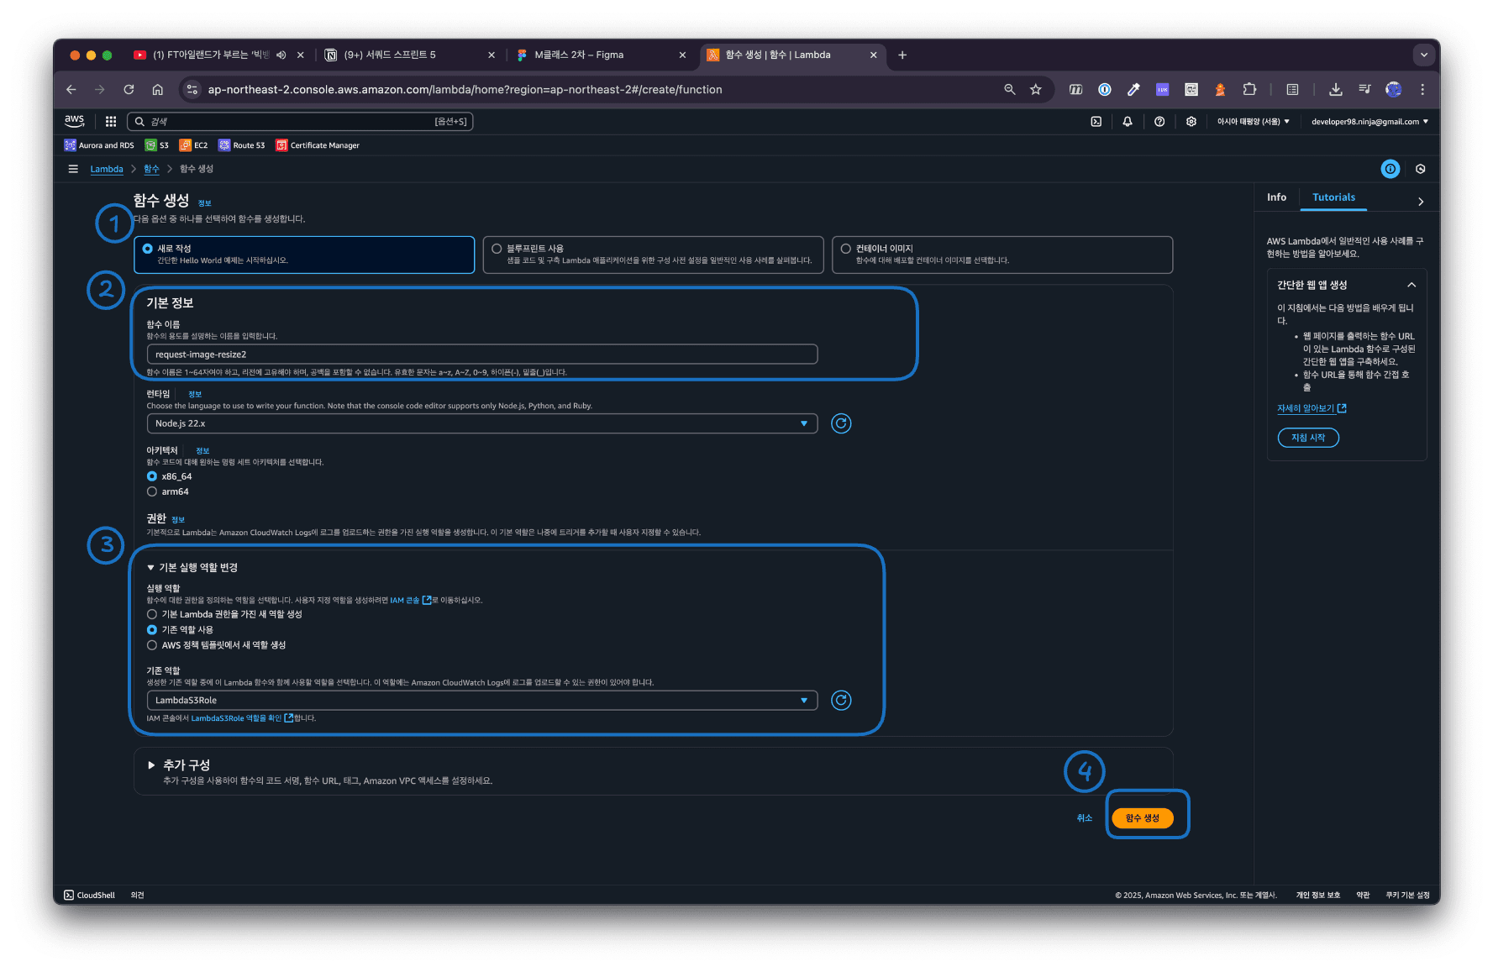Open the 자세히 알아보기 learn more link

[1312, 408]
